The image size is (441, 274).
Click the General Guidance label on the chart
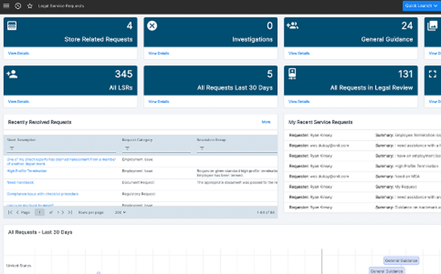click(x=402, y=260)
